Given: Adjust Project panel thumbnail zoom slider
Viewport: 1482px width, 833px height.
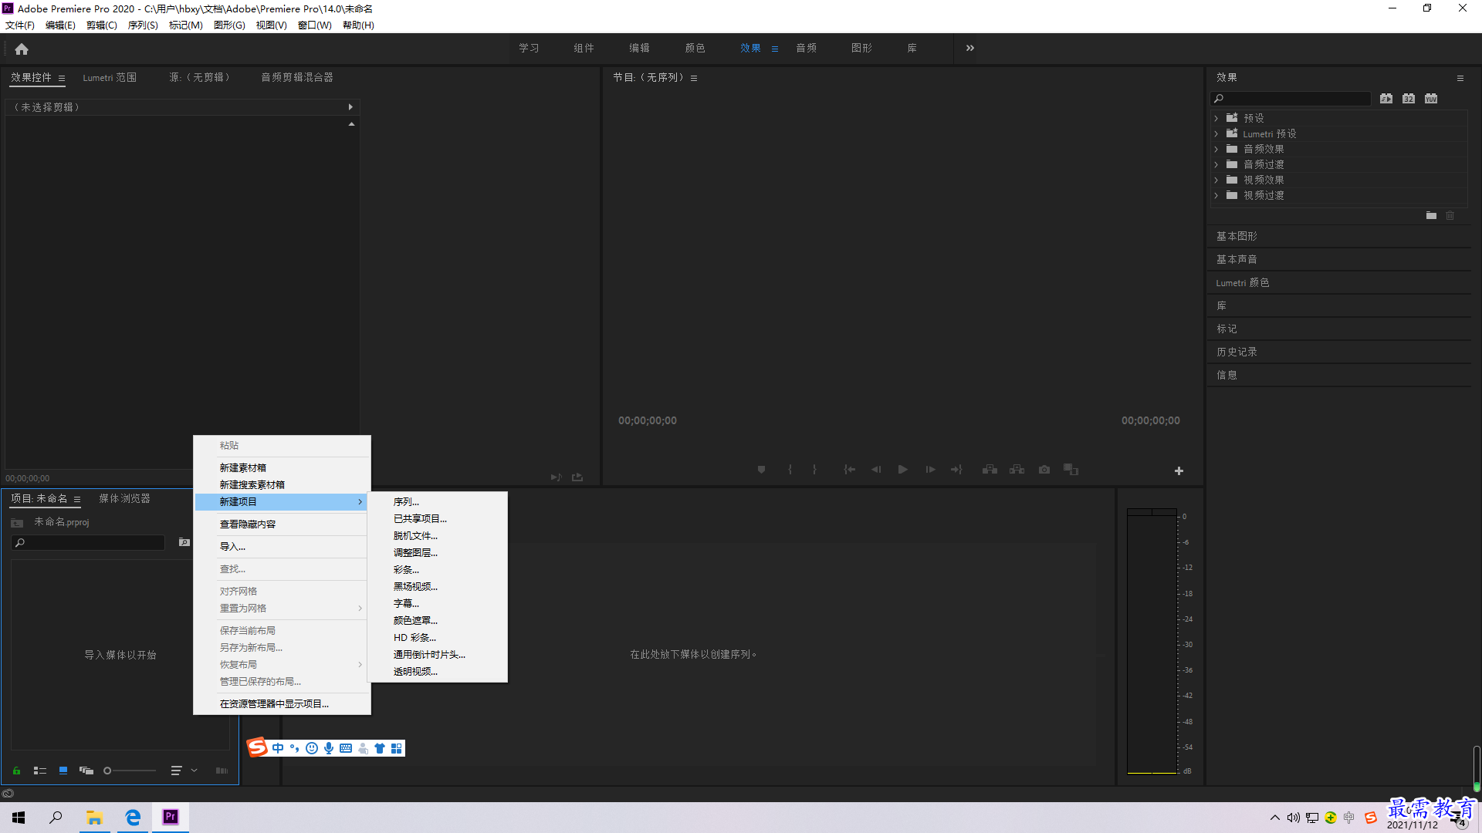Looking at the screenshot, I should pos(130,771).
